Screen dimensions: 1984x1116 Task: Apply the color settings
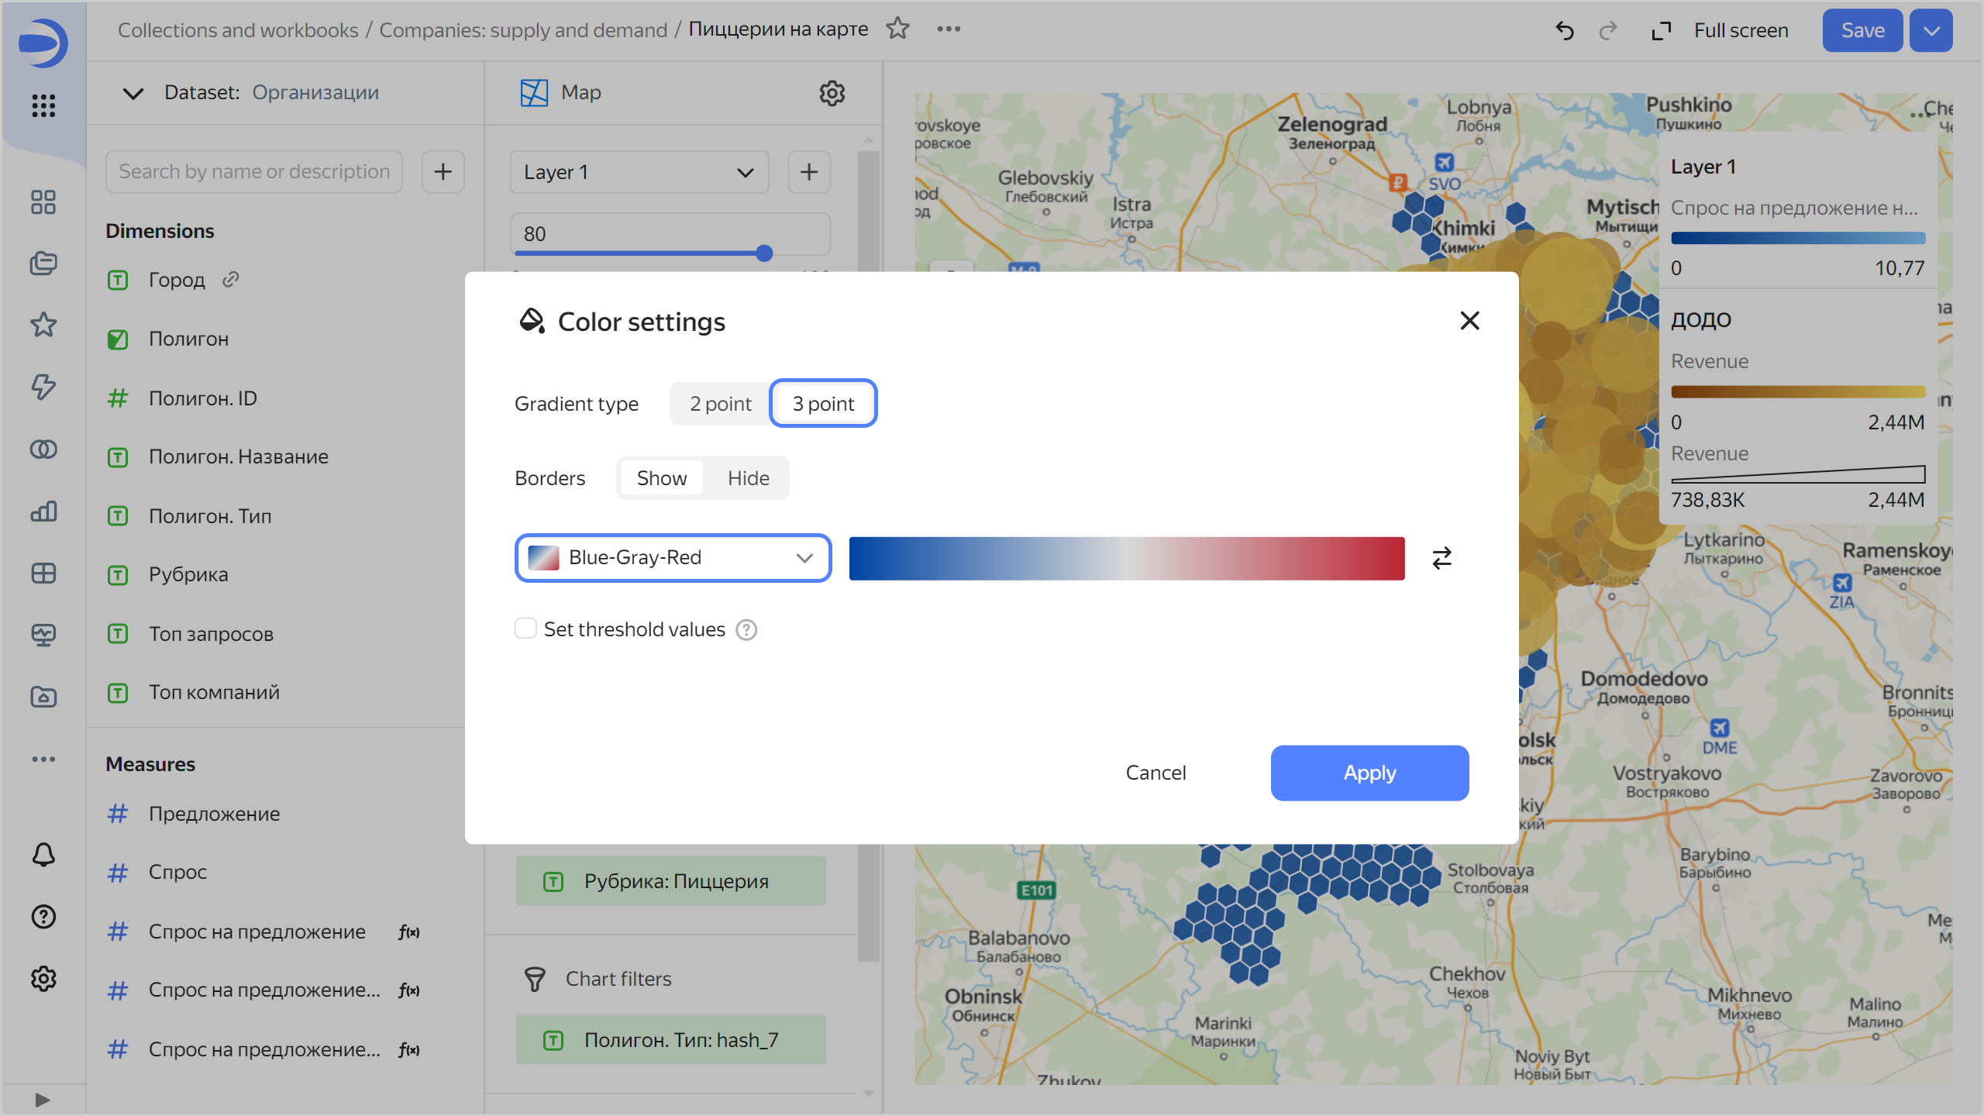click(1369, 773)
